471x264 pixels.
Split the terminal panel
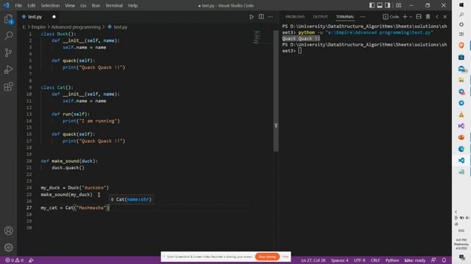(x=419, y=17)
